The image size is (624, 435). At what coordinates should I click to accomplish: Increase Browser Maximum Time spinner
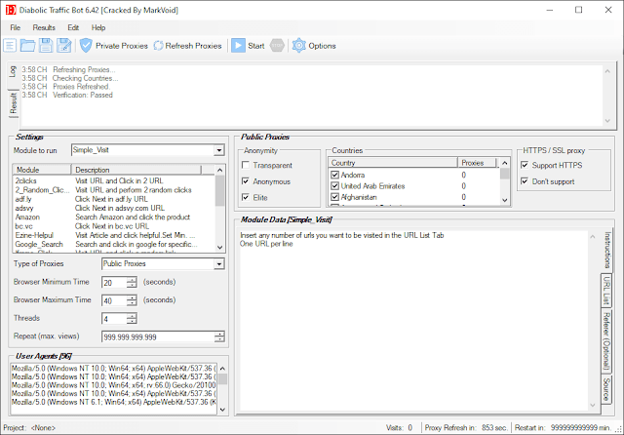point(132,297)
